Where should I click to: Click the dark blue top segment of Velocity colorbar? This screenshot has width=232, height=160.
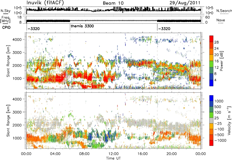coord(211,98)
